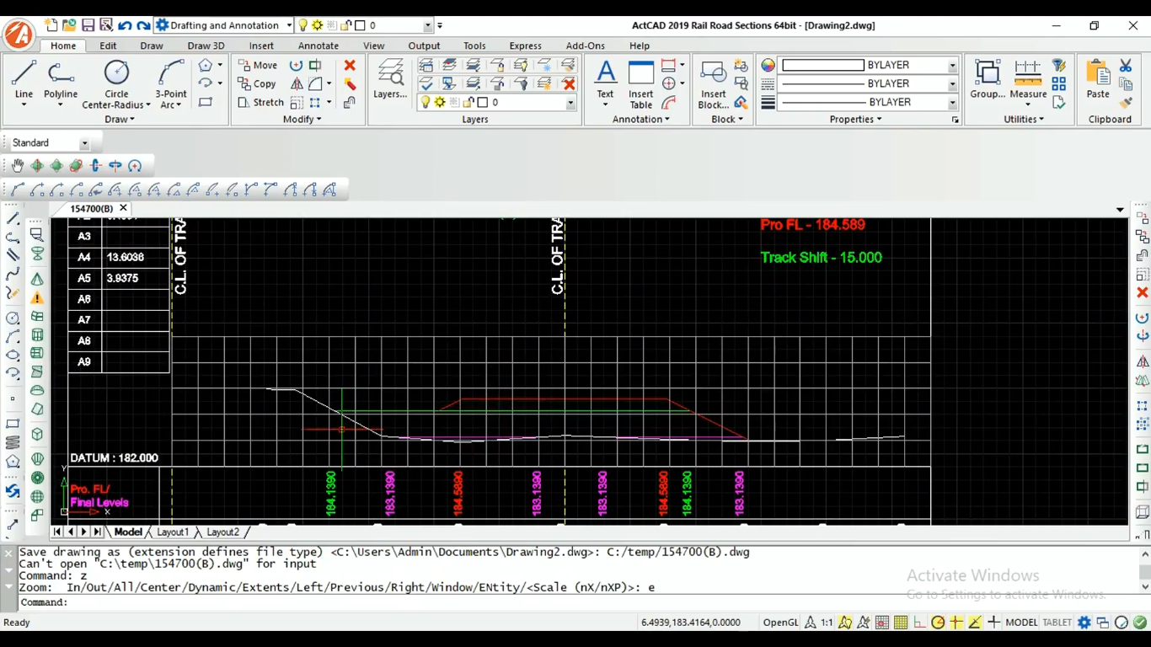
Task: Expand the Modify panel flyout
Action: pos(302,120)
